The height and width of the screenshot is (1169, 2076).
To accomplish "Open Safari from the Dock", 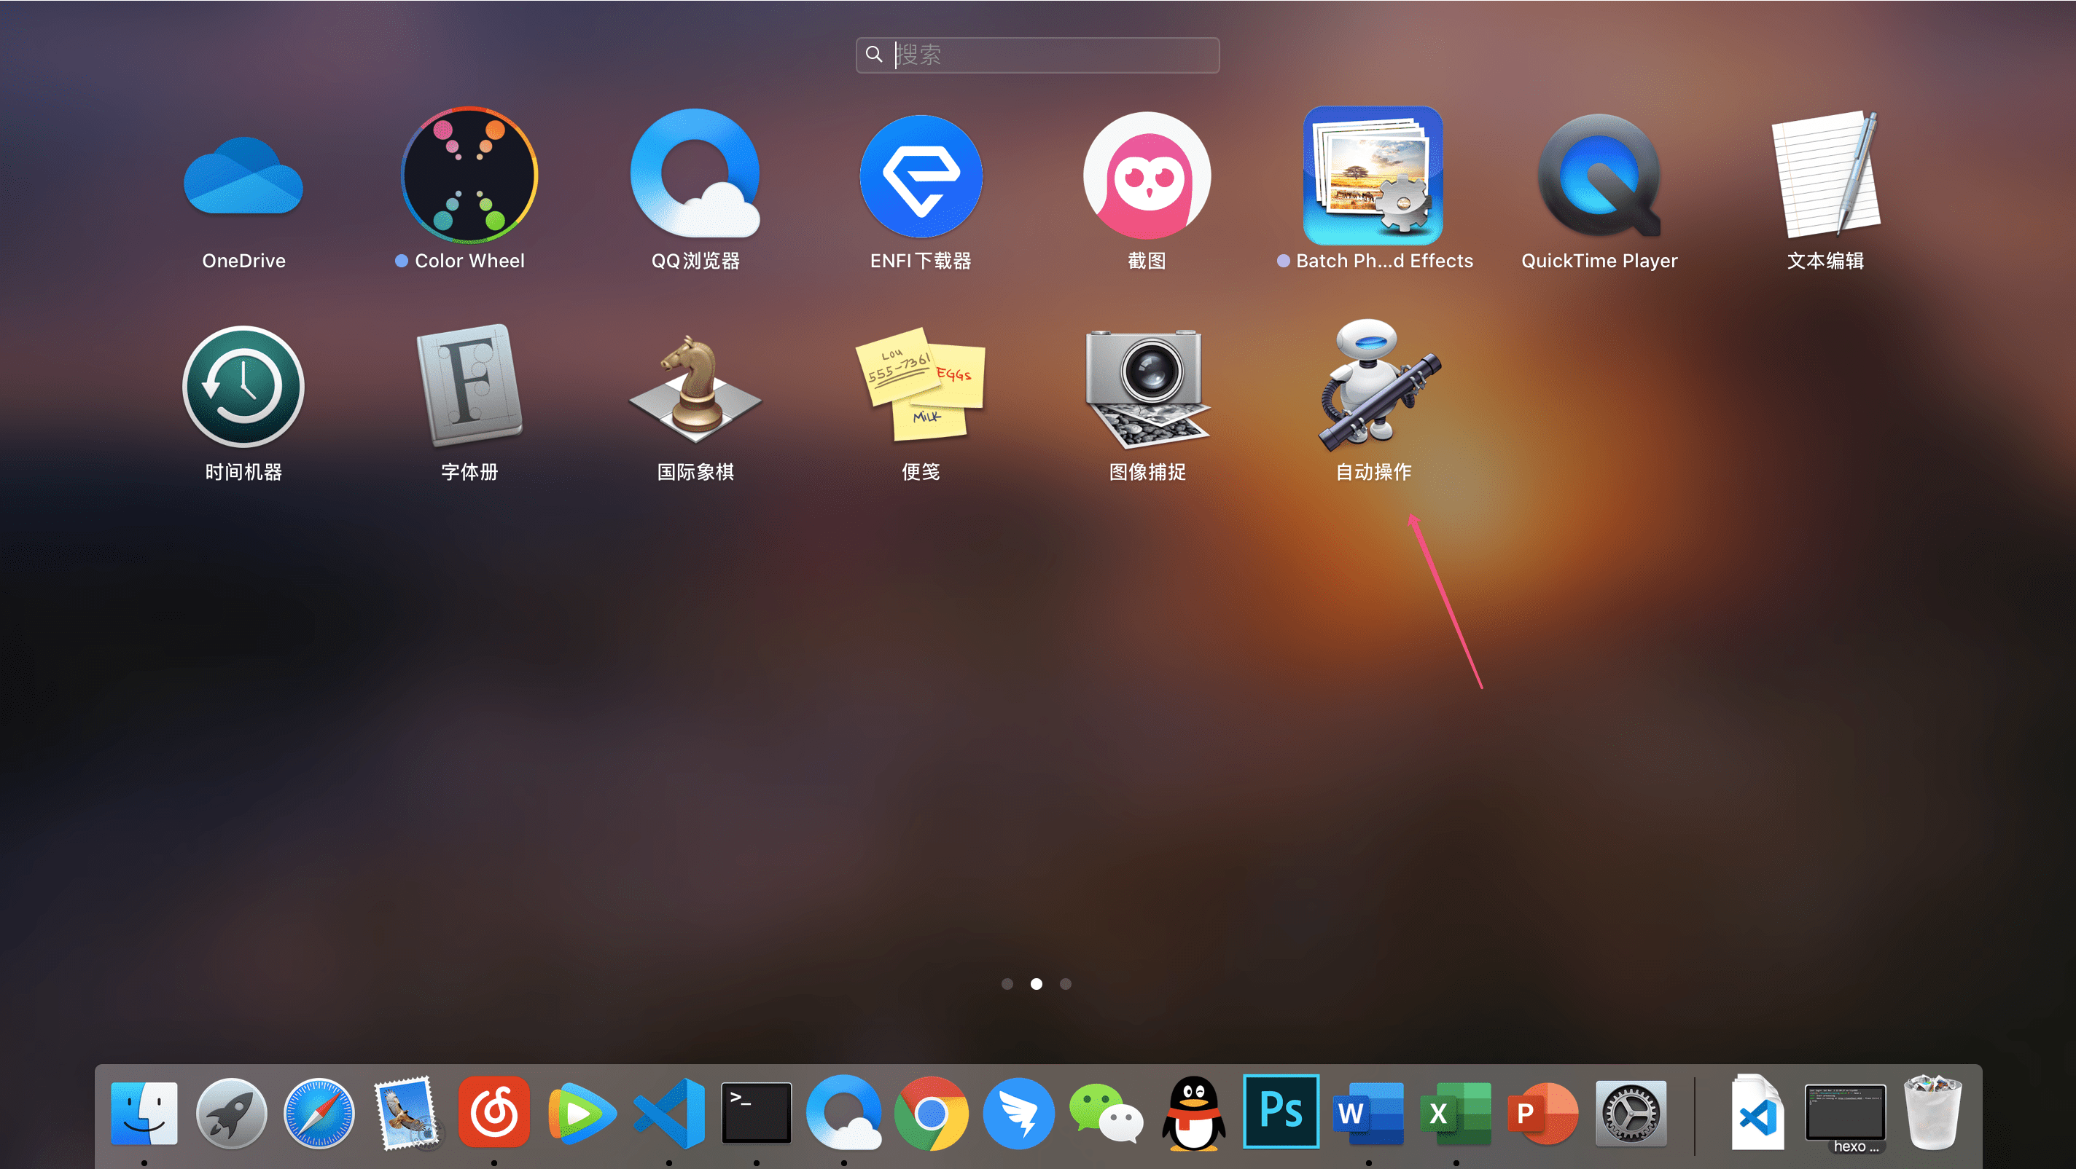I will pyautogui.click(x=319, y=1114).
